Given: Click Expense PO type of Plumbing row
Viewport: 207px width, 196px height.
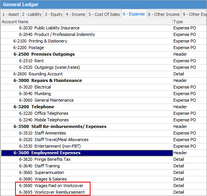Looking at the screenshot, I should pyautogui.click(x=185, y=94).
